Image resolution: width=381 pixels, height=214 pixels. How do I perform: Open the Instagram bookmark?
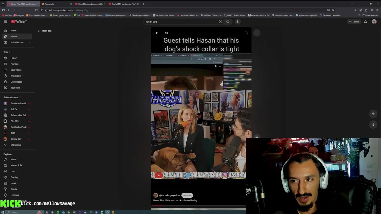click(x=19, y=15)
